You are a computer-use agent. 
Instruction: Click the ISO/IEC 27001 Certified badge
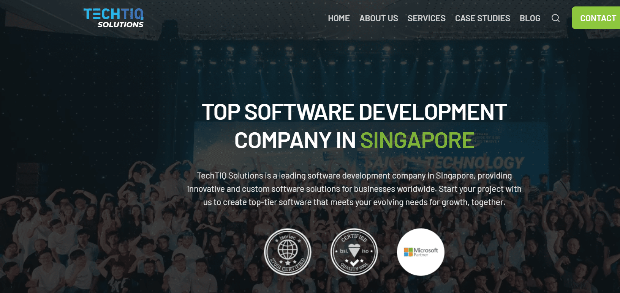click(288, 252)
